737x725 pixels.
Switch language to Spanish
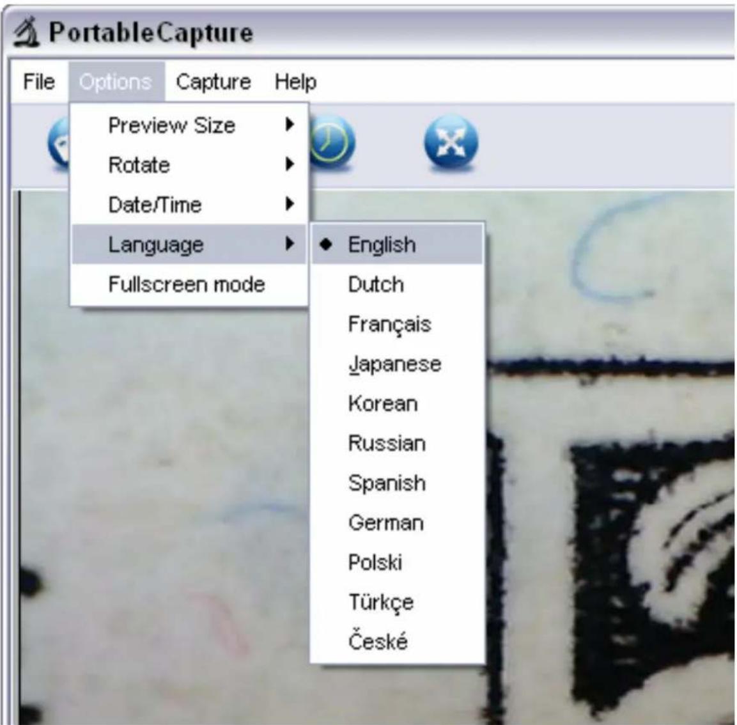[398, 483]
